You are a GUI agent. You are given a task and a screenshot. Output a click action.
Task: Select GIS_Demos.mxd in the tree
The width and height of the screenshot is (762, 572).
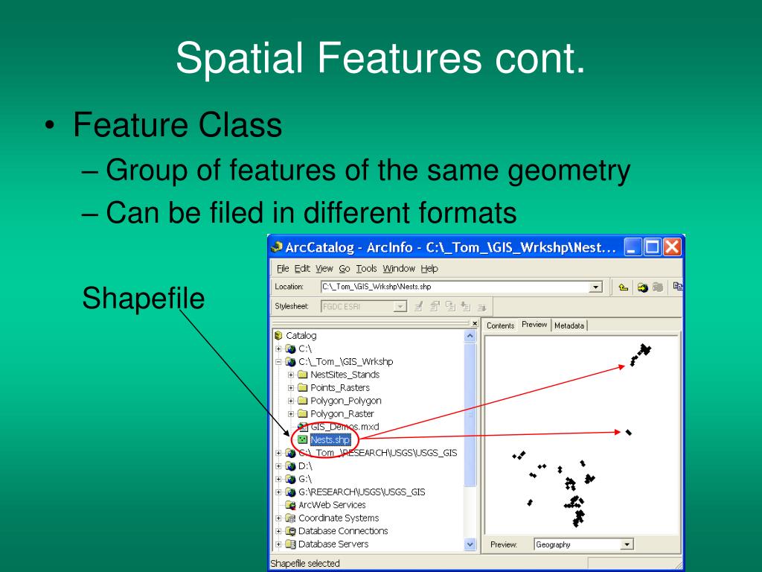pyautogui.click(x=345, y=427)
